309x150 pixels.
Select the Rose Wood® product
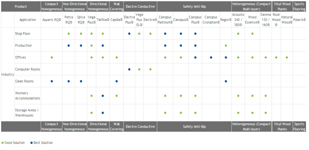click(276, 20)
